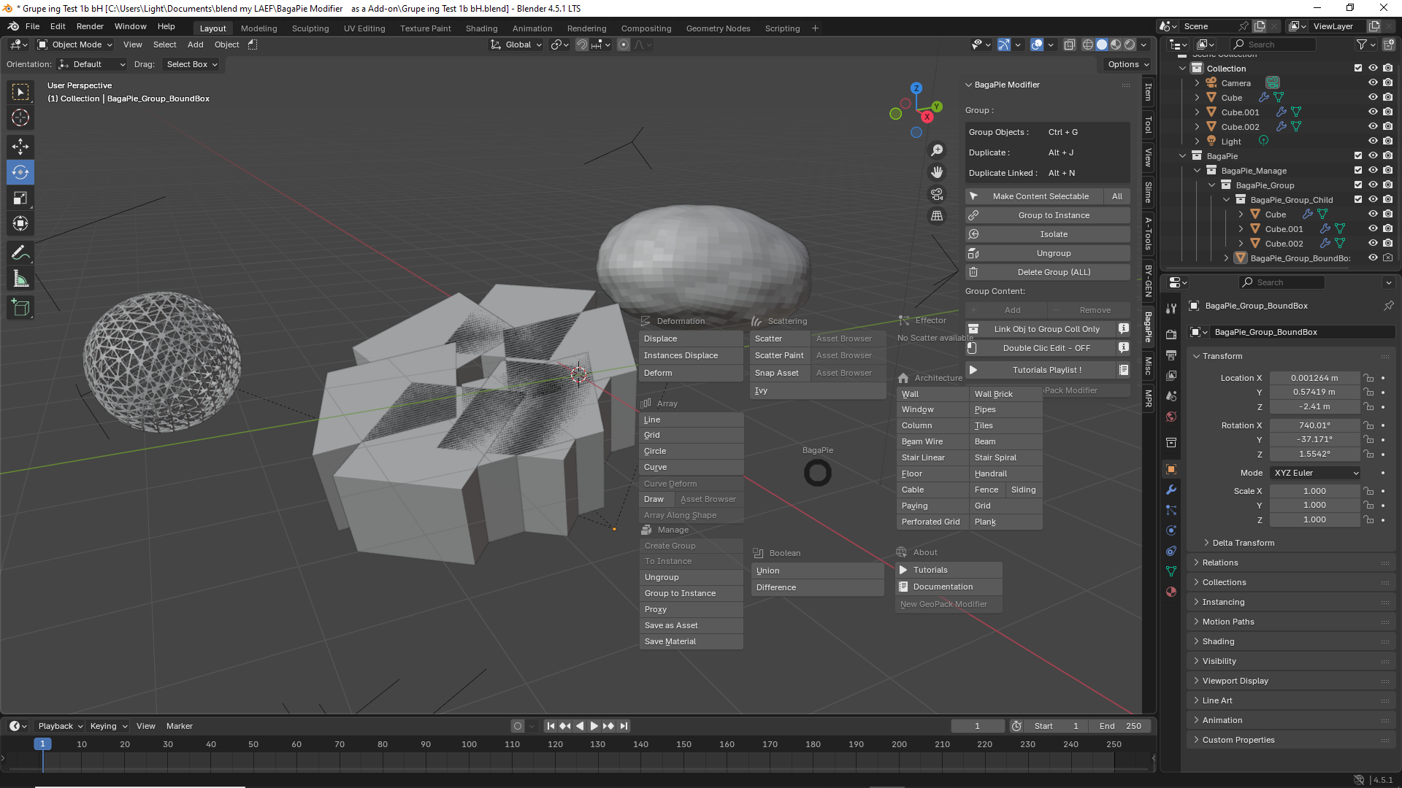Click the Group to Instance button
1402x788 pixels.
click(1054, 215)
